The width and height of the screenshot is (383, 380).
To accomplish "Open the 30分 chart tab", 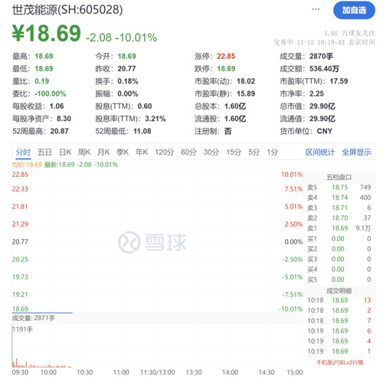I will (x=211, y=152).
